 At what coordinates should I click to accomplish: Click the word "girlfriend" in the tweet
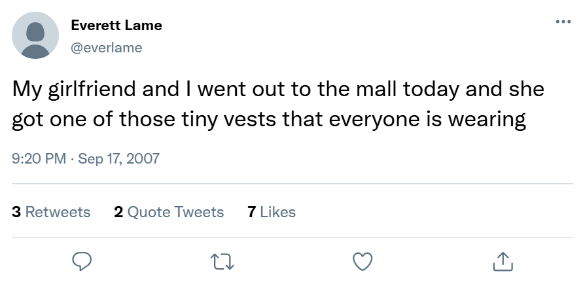coord(93,89)
